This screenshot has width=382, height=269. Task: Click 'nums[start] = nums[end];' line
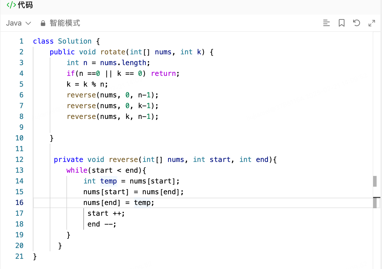(x=134, y=192)
